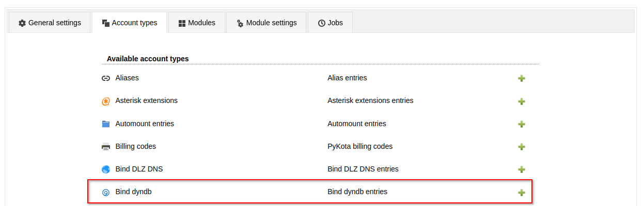Go to the Module settings tab
The height and width of the screenshot is (206, 643).
pos(266,23)
